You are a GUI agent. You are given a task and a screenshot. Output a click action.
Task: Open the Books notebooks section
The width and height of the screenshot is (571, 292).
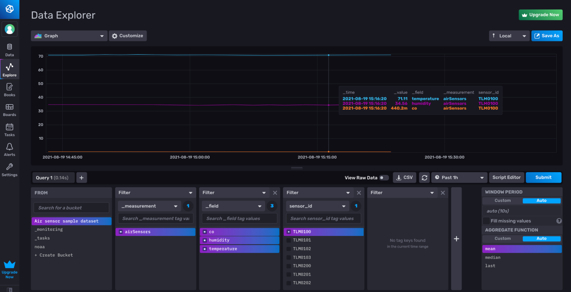(x=9, y=90)
